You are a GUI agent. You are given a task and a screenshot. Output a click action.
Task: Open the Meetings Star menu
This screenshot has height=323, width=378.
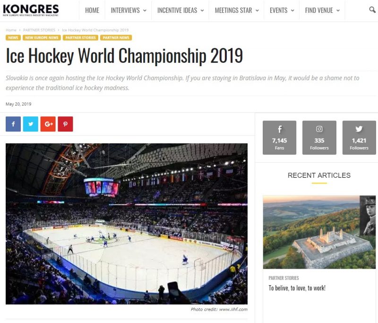click(236, 10)
